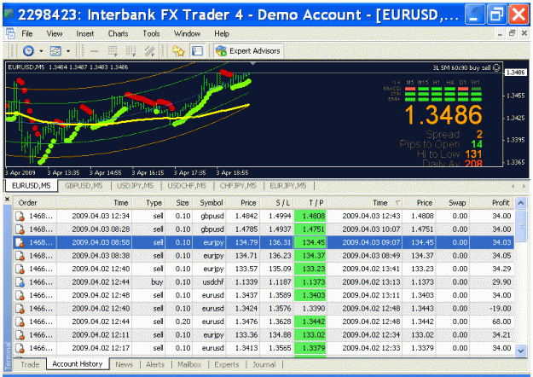Click the chart shift triangle marker

(253, 63)
